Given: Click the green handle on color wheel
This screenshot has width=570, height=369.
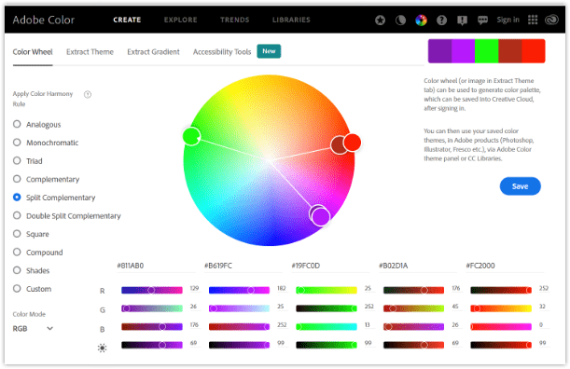Looking at the screenshot, I should point(191,136).
